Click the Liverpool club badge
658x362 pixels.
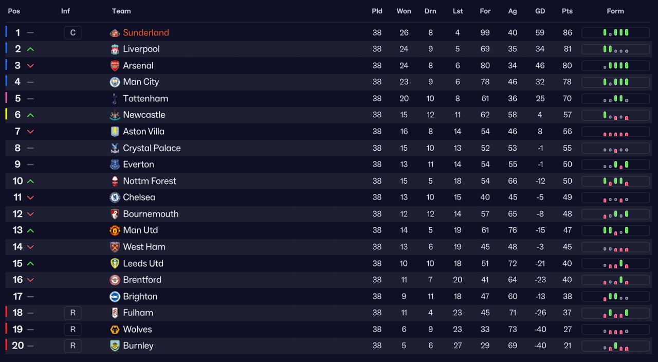[115, 49]
